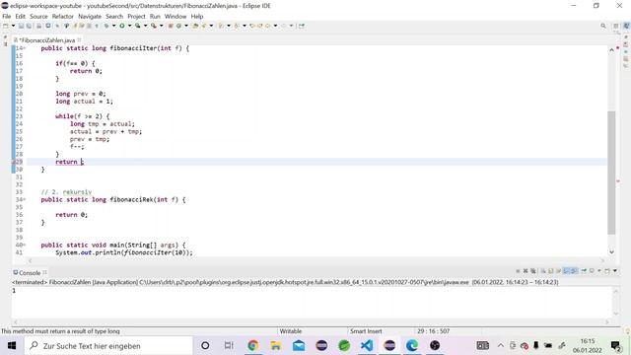Switch to the Java perspective icon
The image size is (631, 355).
pos(626,26)
